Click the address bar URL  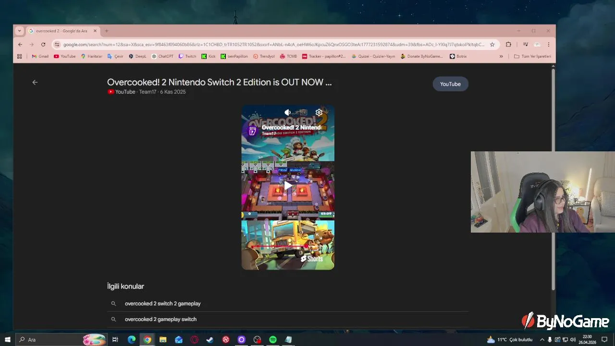(x=274, y=44)
